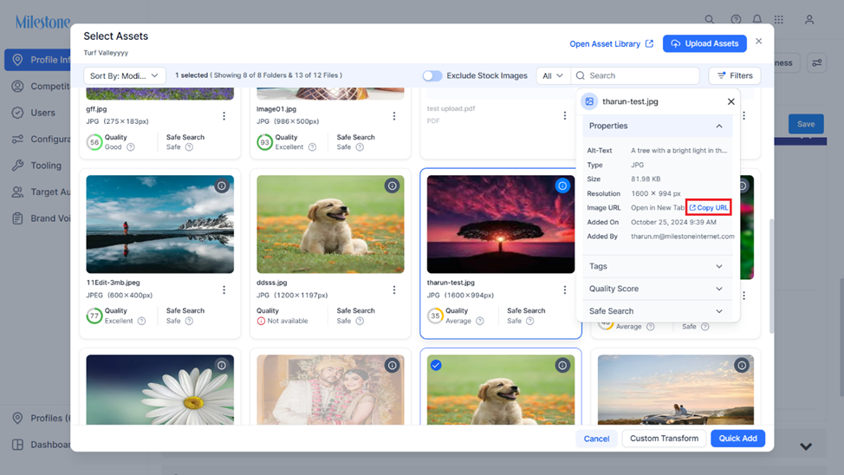
Task: Toggle Exclude Stock Images switch
Action: (x=432, y=76)
